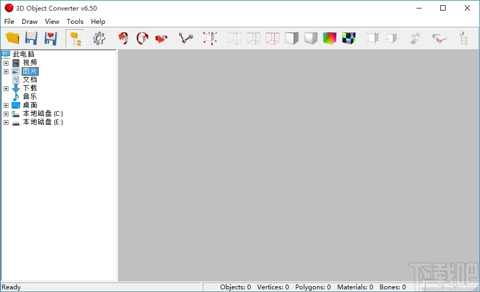Click the cube with bounding lines icon
The image size is (480, 292).
pyautogui.click(x=373, y=38)
